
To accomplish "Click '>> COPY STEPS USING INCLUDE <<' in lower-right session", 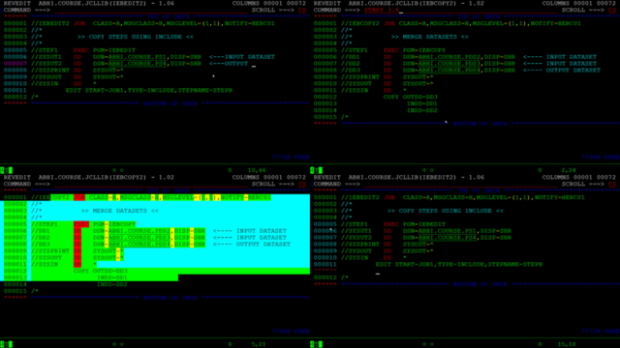I will (x=446, y=211).
